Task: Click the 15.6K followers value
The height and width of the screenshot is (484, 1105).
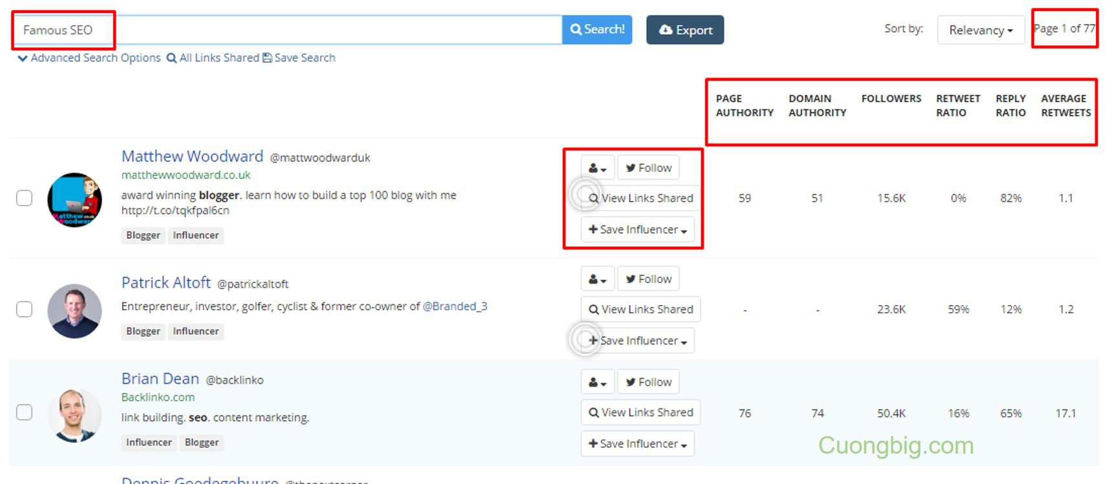Action: click(891, 198)
